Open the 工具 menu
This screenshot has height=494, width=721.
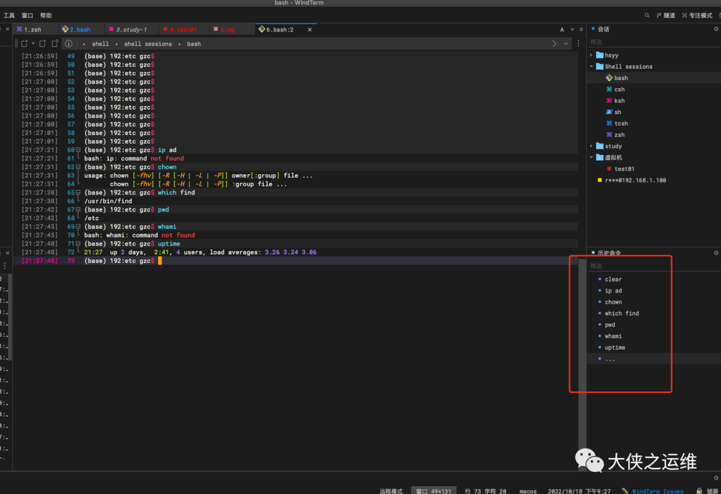[9, 15]
